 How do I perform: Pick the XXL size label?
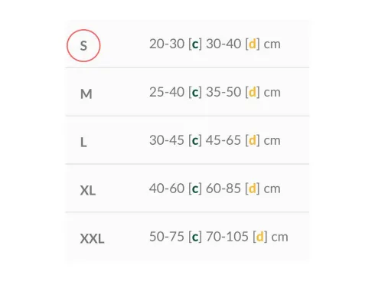tap(92, 238)
